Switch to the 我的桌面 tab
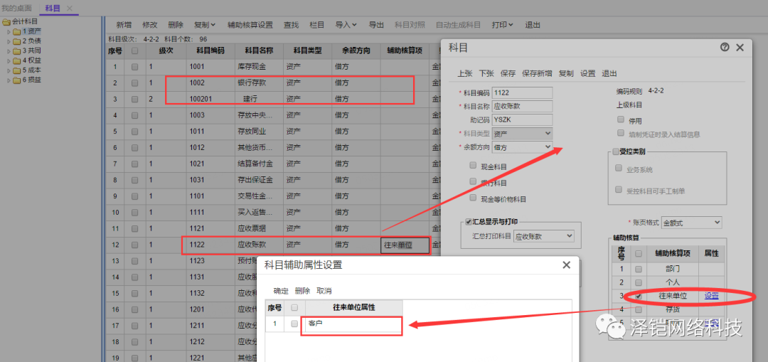The image size is (768, 362). (x=16, y=8)
